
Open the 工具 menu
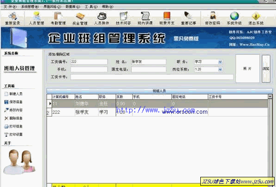coord(91,6)
